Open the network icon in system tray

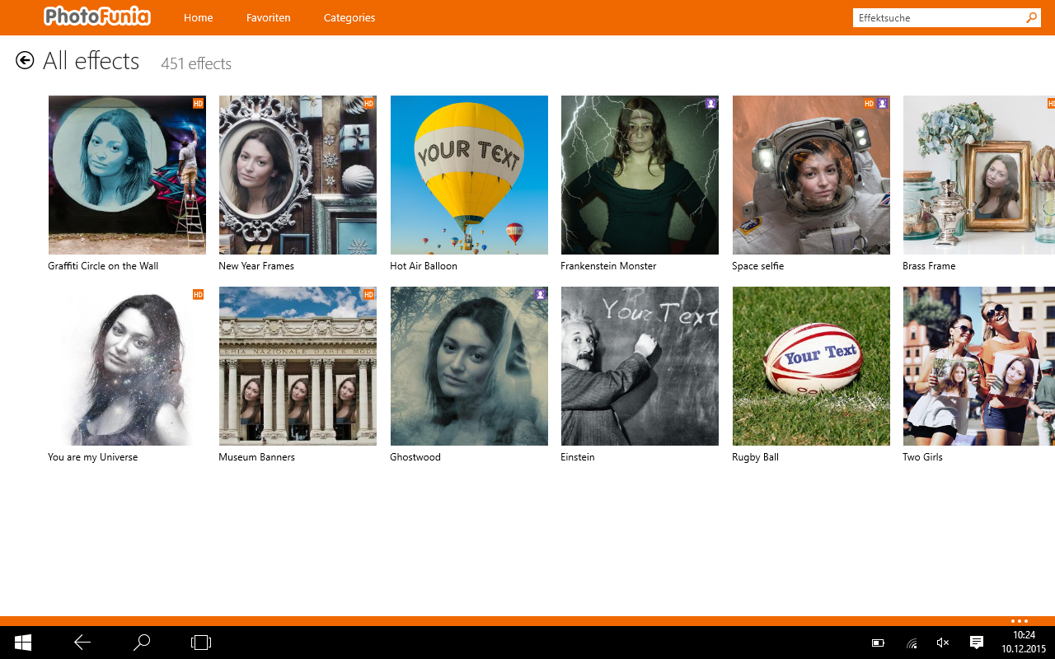(x=911, y=642)
